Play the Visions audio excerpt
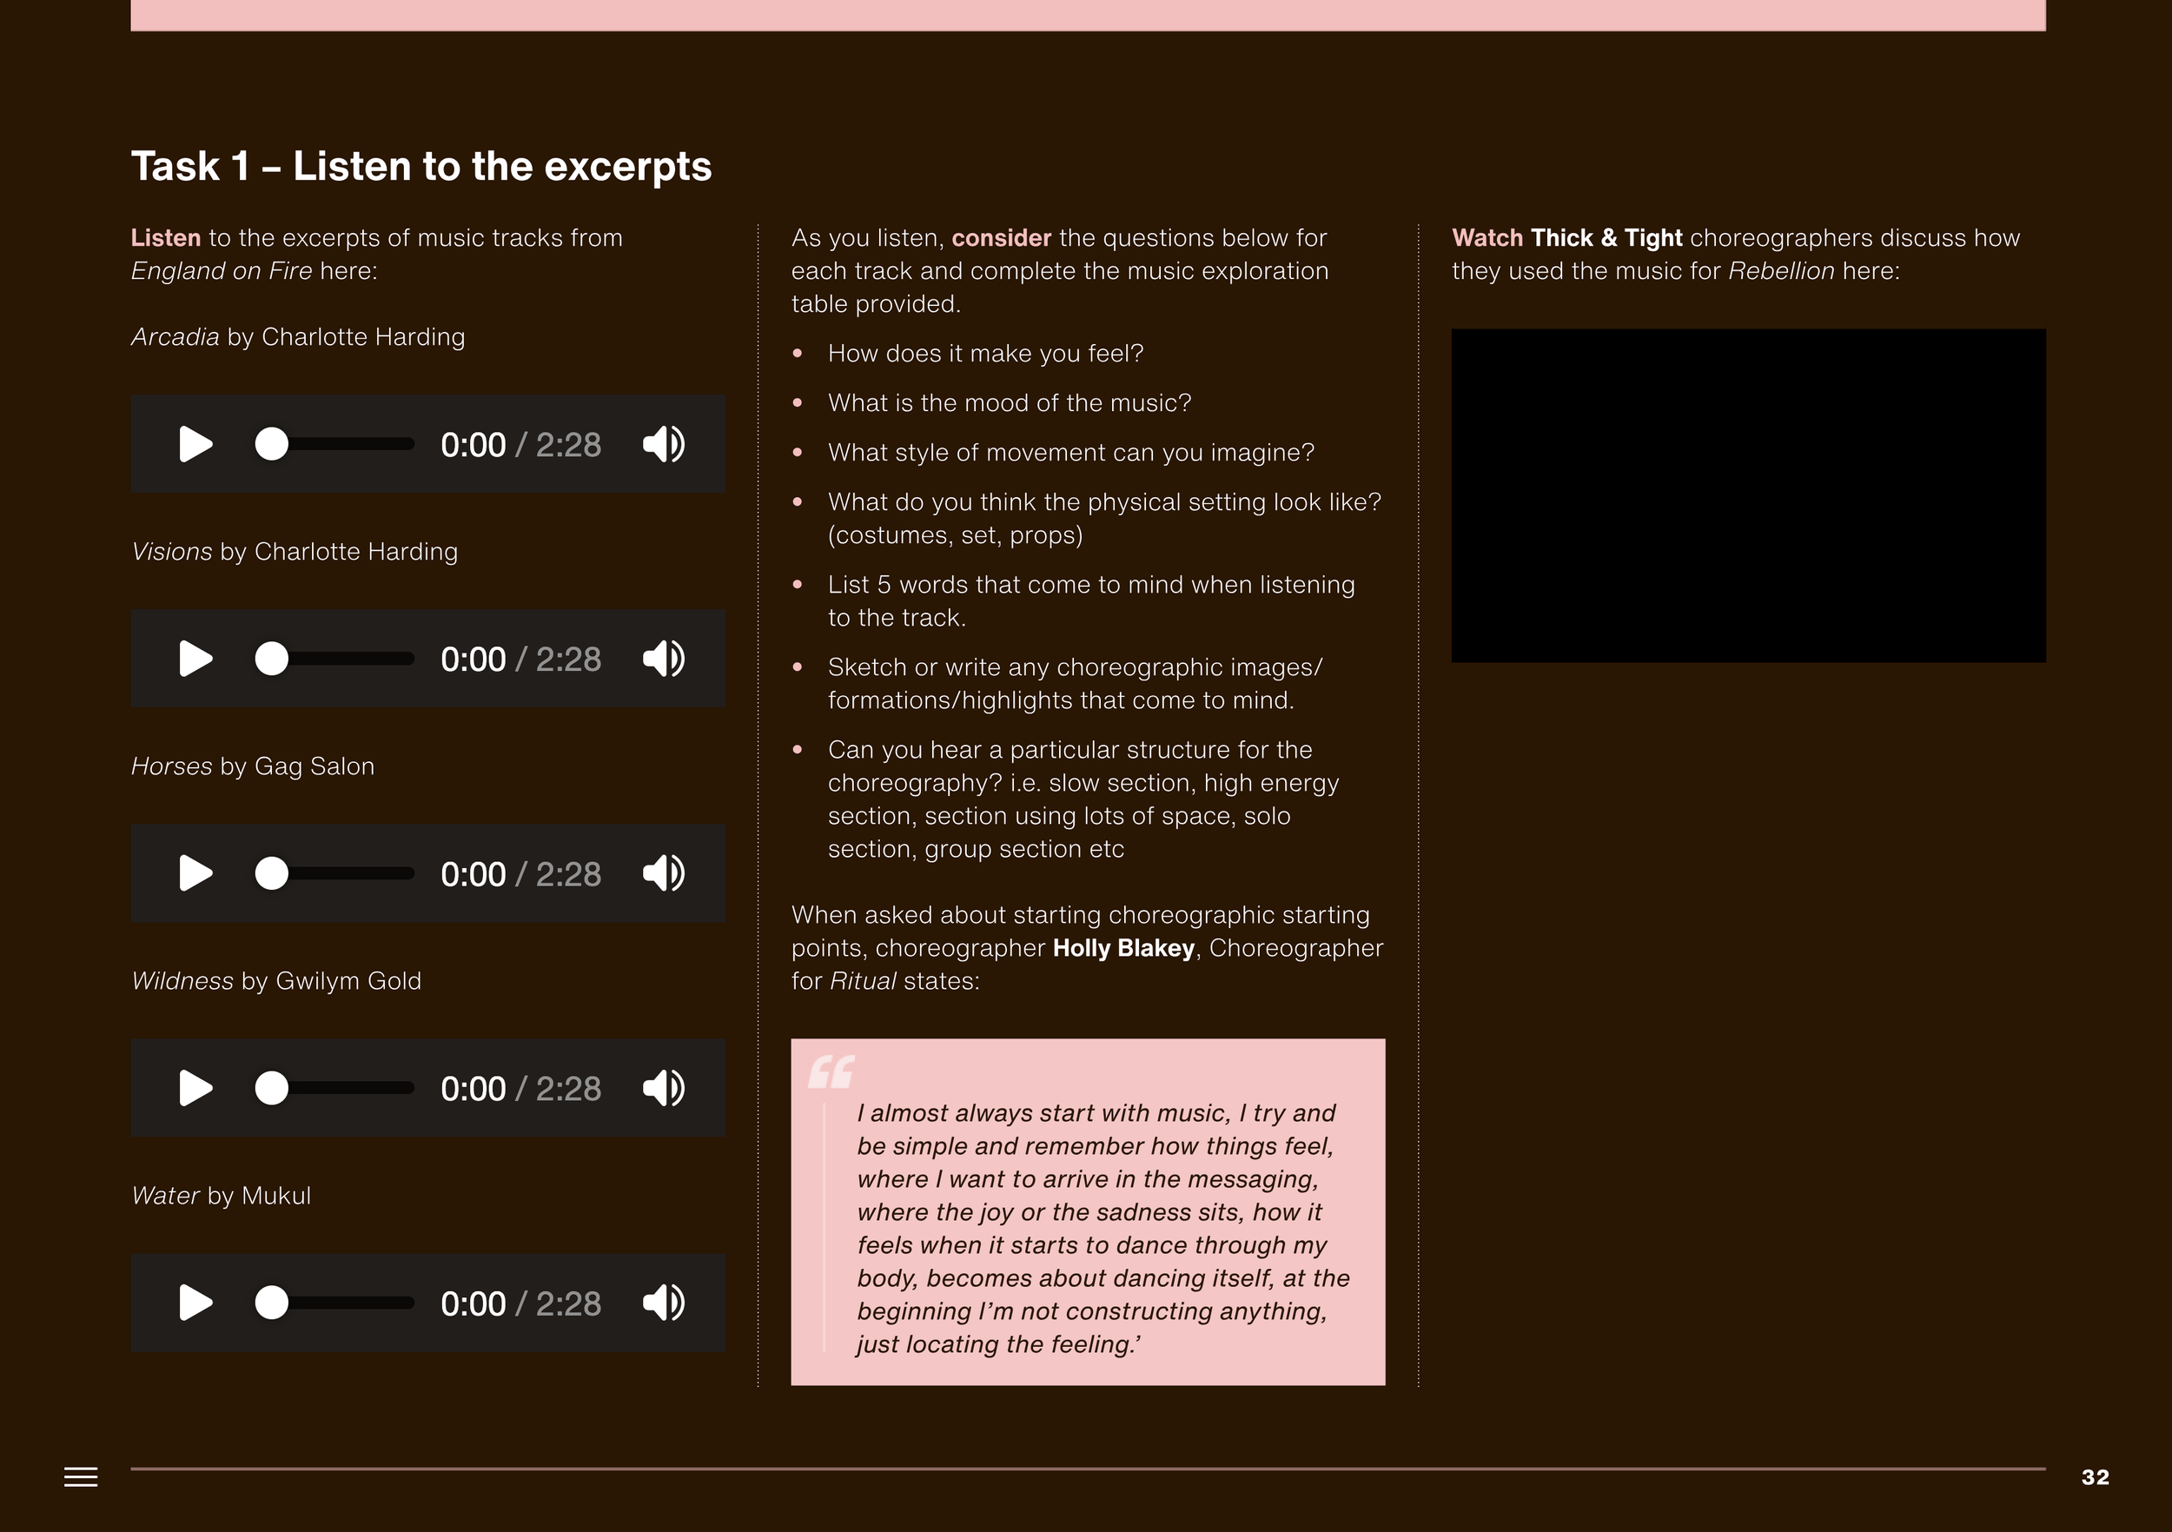The width and height of the screenshot is (2172, 1532). tap(195, 659)
